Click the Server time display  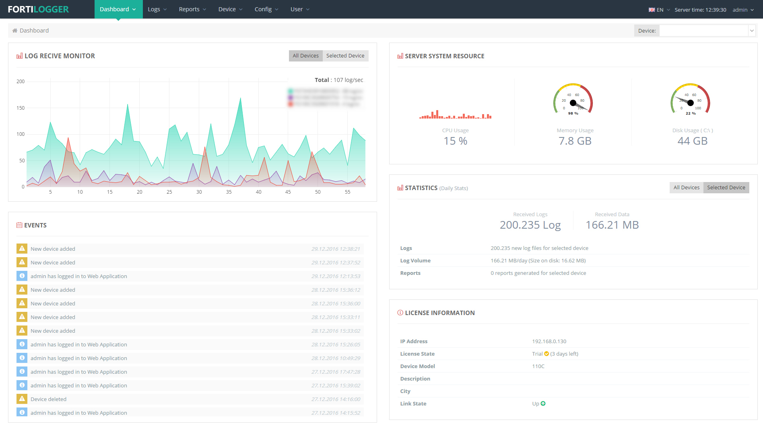tap(700, 10)
